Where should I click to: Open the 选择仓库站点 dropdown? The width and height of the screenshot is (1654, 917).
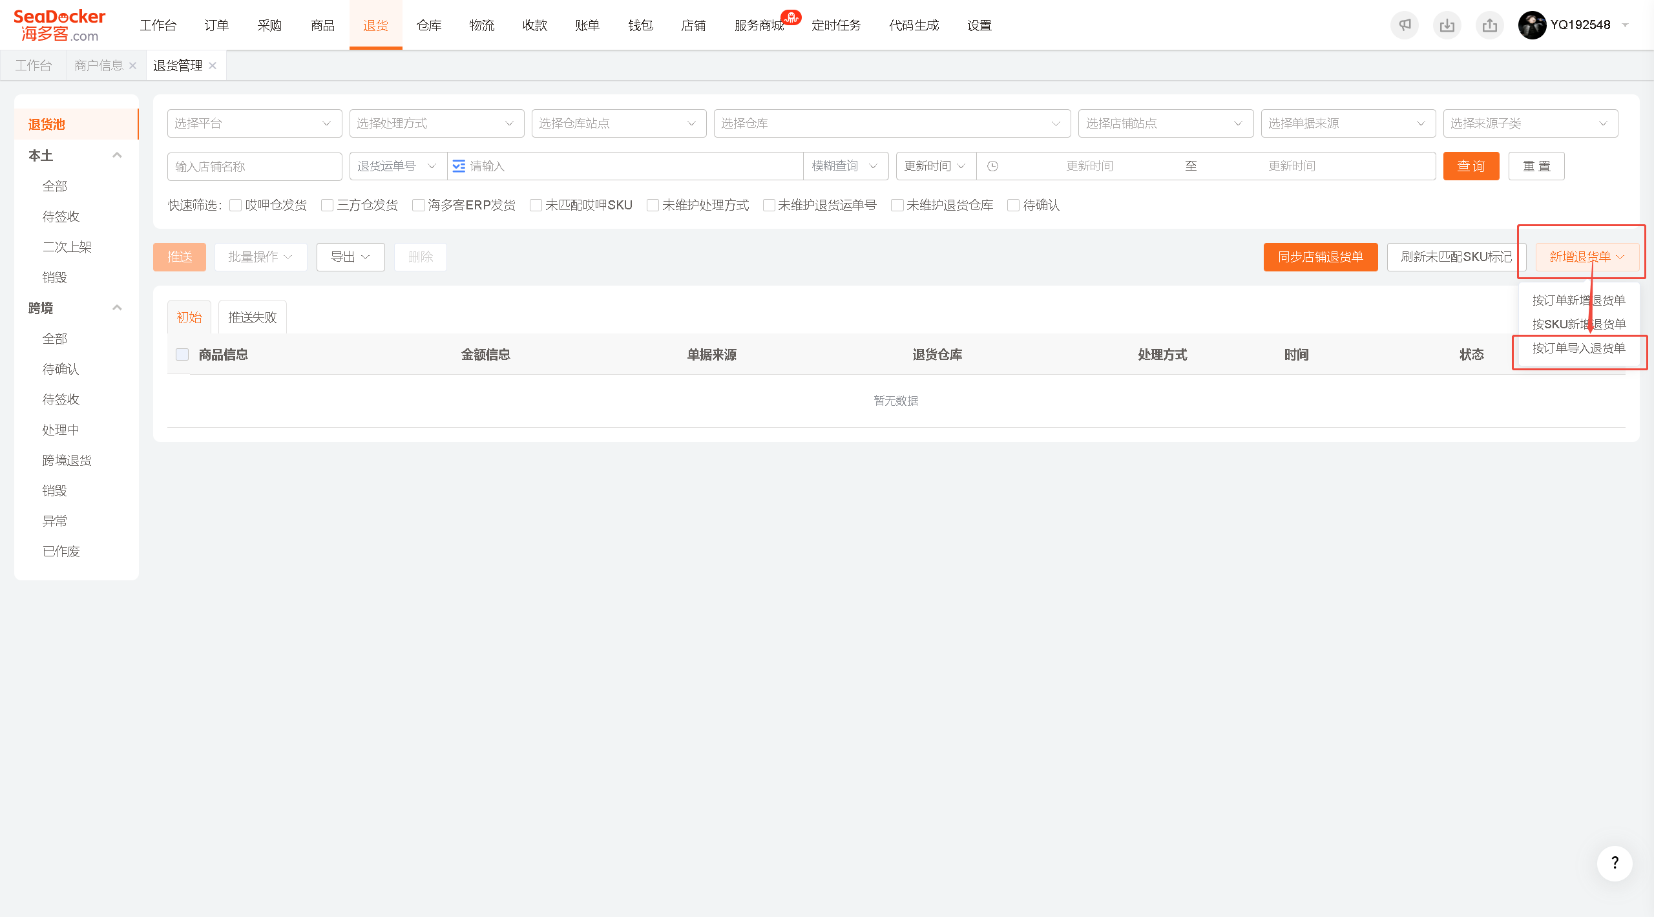[619, 123]
